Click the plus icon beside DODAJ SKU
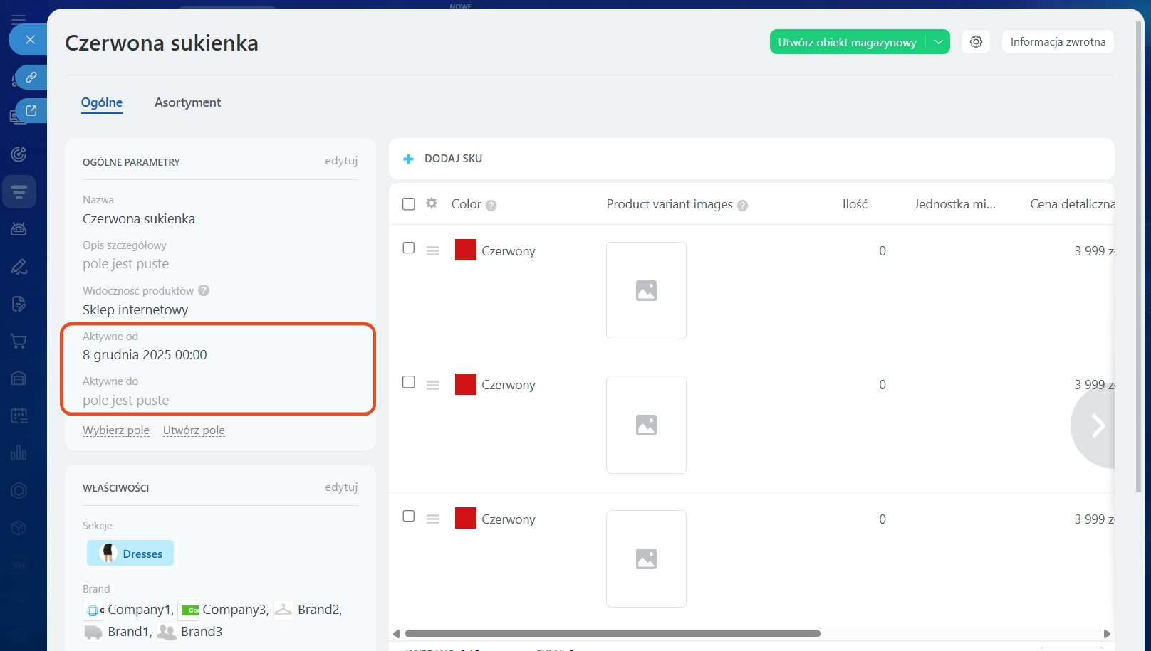This screenshot has width=1151, height=651. [x=408, y=159]
